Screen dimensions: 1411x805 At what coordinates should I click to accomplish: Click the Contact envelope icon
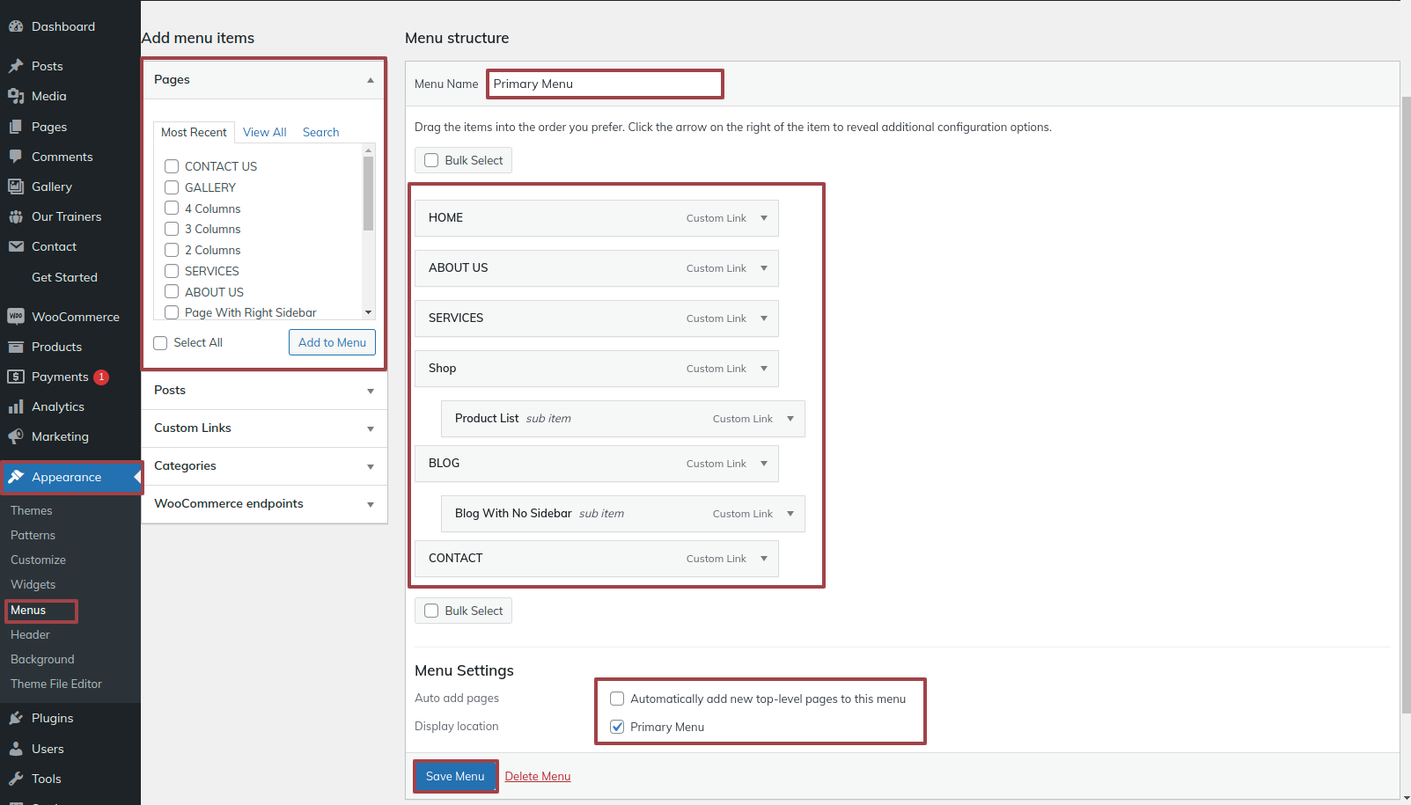point(16,246)
